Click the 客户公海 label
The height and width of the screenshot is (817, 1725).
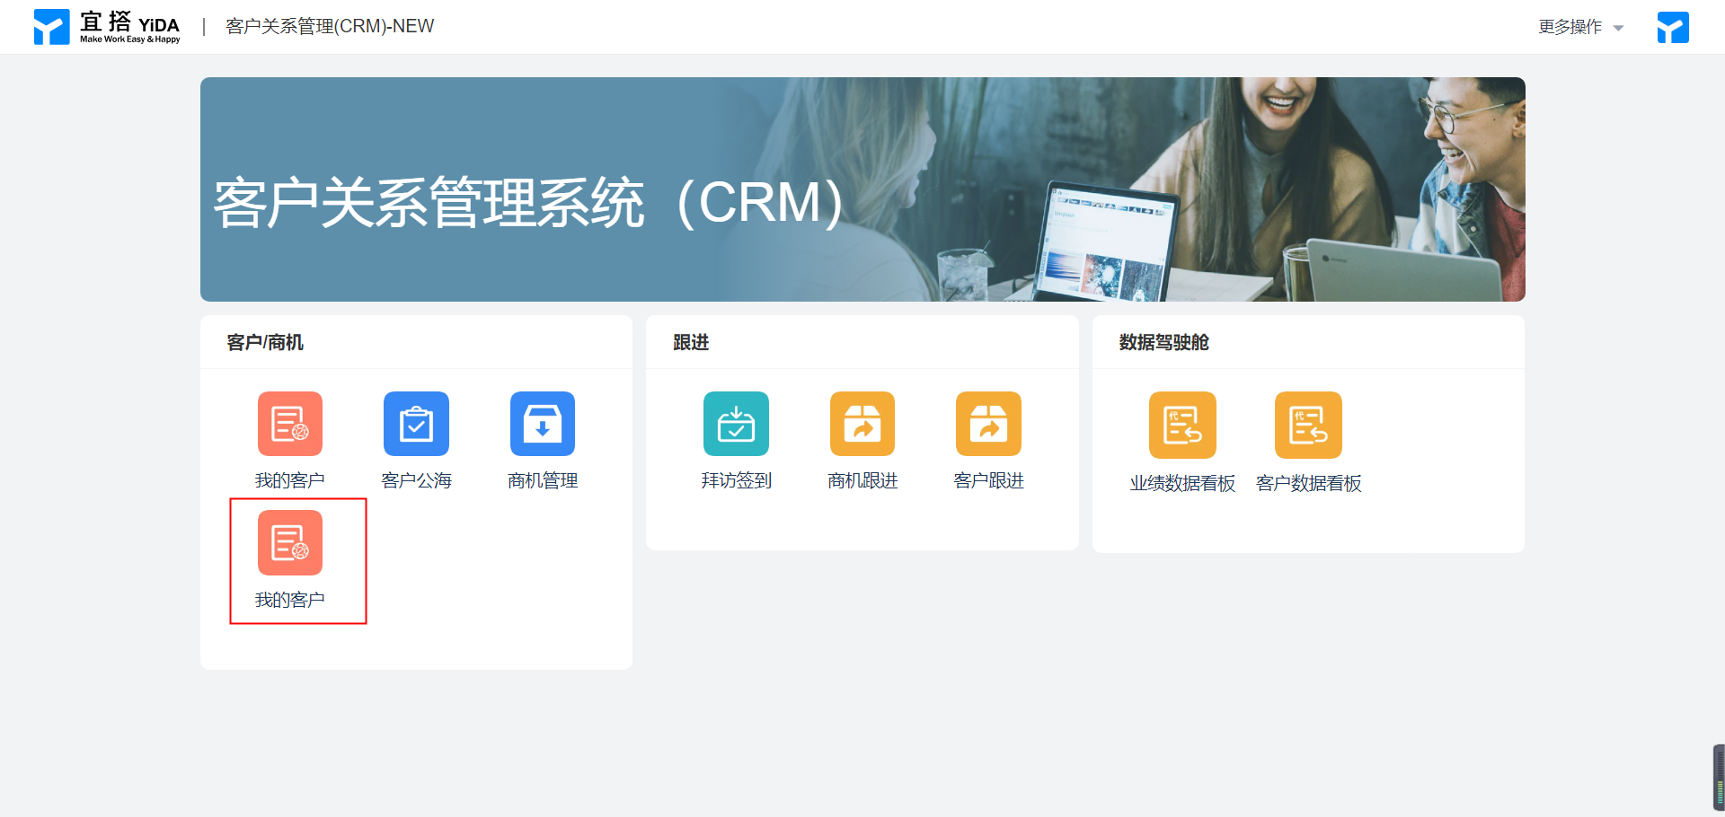416,480
